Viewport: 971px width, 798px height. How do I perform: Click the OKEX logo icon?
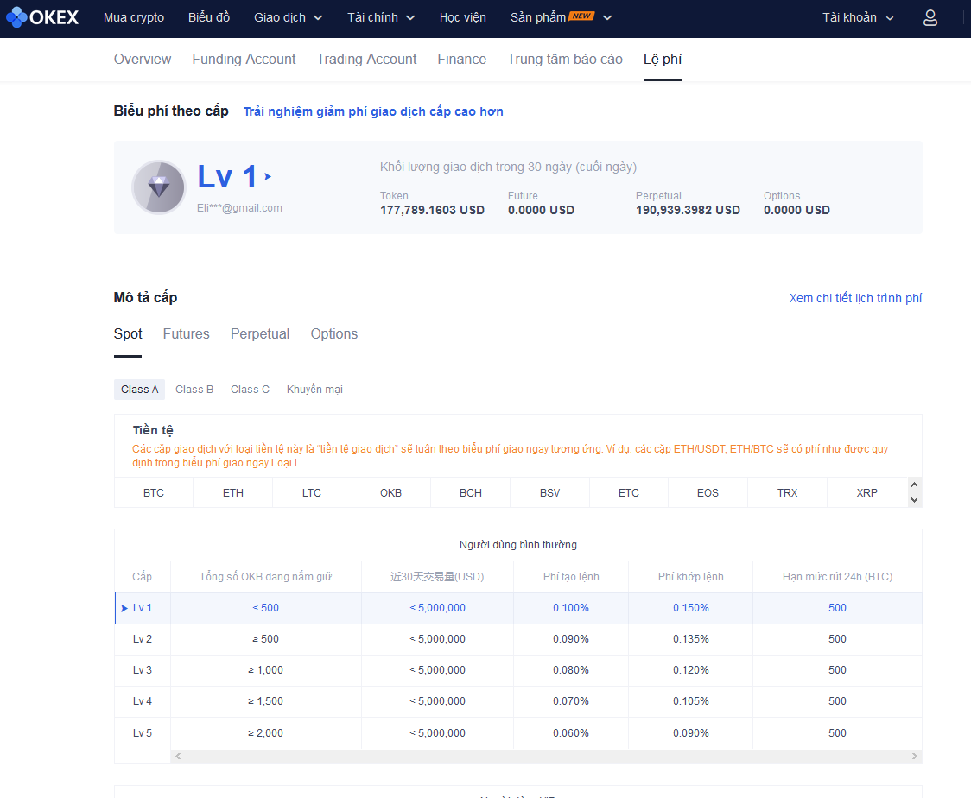point(17,17)
